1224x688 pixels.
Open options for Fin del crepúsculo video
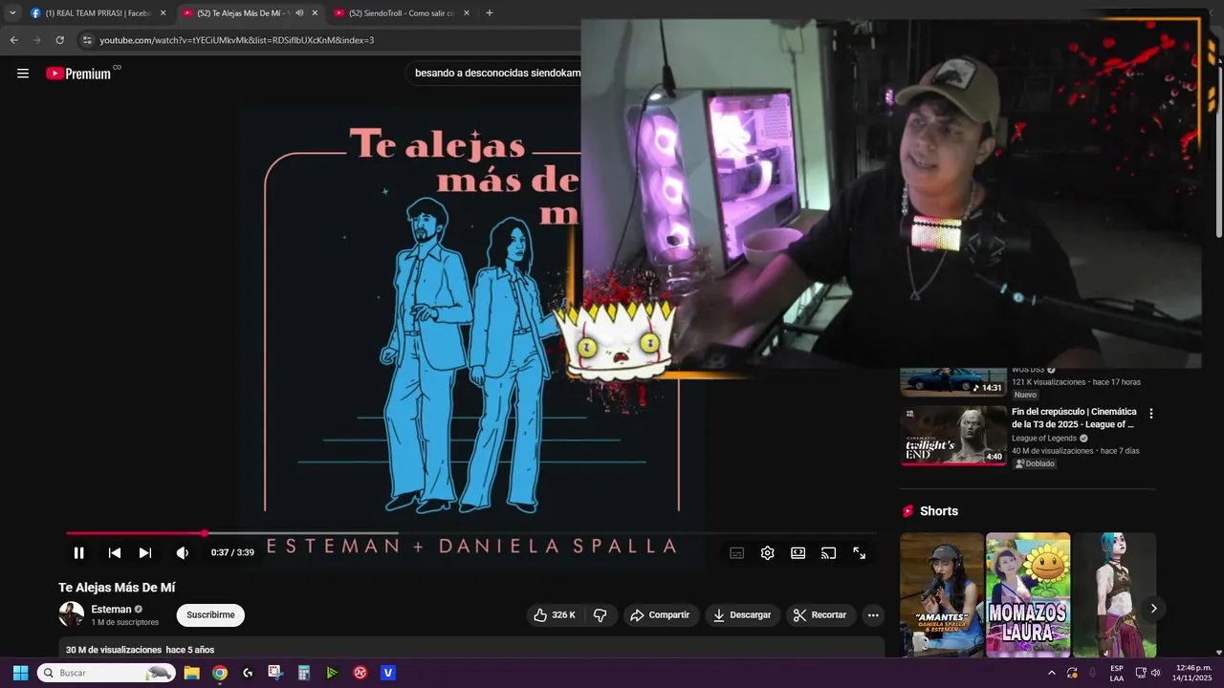(x=1150, y=414)
